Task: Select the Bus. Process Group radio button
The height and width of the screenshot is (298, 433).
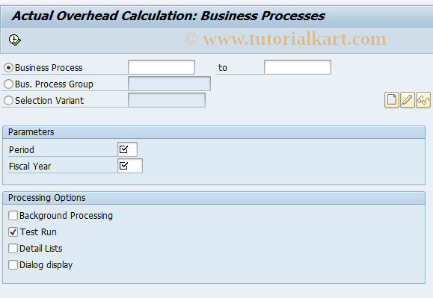Action: click(8, 84)
